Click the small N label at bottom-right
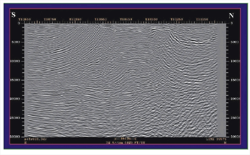 click(225, 142)
